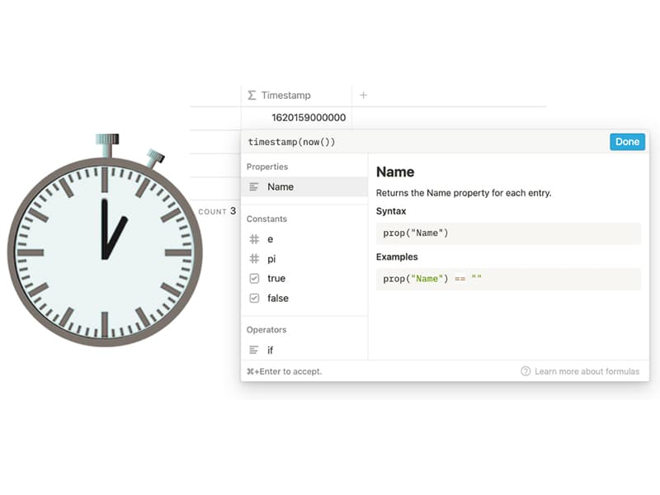Image resolution: width=660 pixels, height=495 pixels.
Task: Select the false constant entry
Action: pos(304,298)
